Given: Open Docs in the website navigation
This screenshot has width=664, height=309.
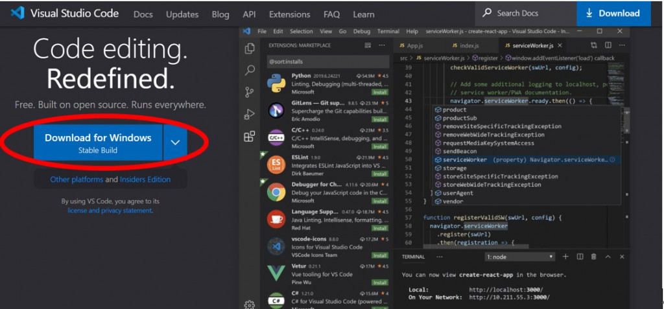Looking at the screenshot, I should [x=143, y=14].
